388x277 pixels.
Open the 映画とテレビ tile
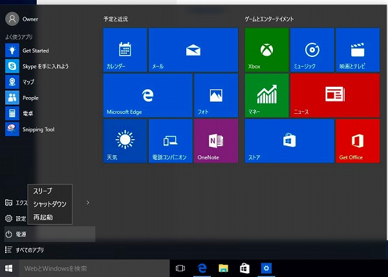[358, 50]
